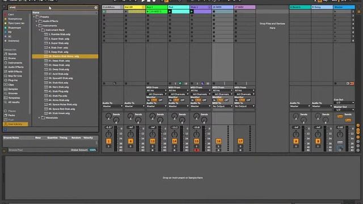Launch scene 1 on Master track

tap(335, 11)
